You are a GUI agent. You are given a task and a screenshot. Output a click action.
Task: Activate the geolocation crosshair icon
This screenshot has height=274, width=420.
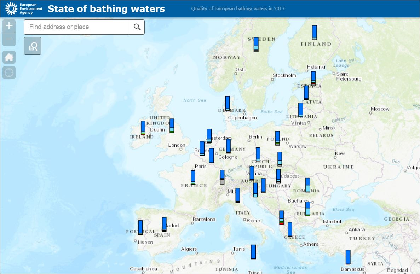pos(9,72)
